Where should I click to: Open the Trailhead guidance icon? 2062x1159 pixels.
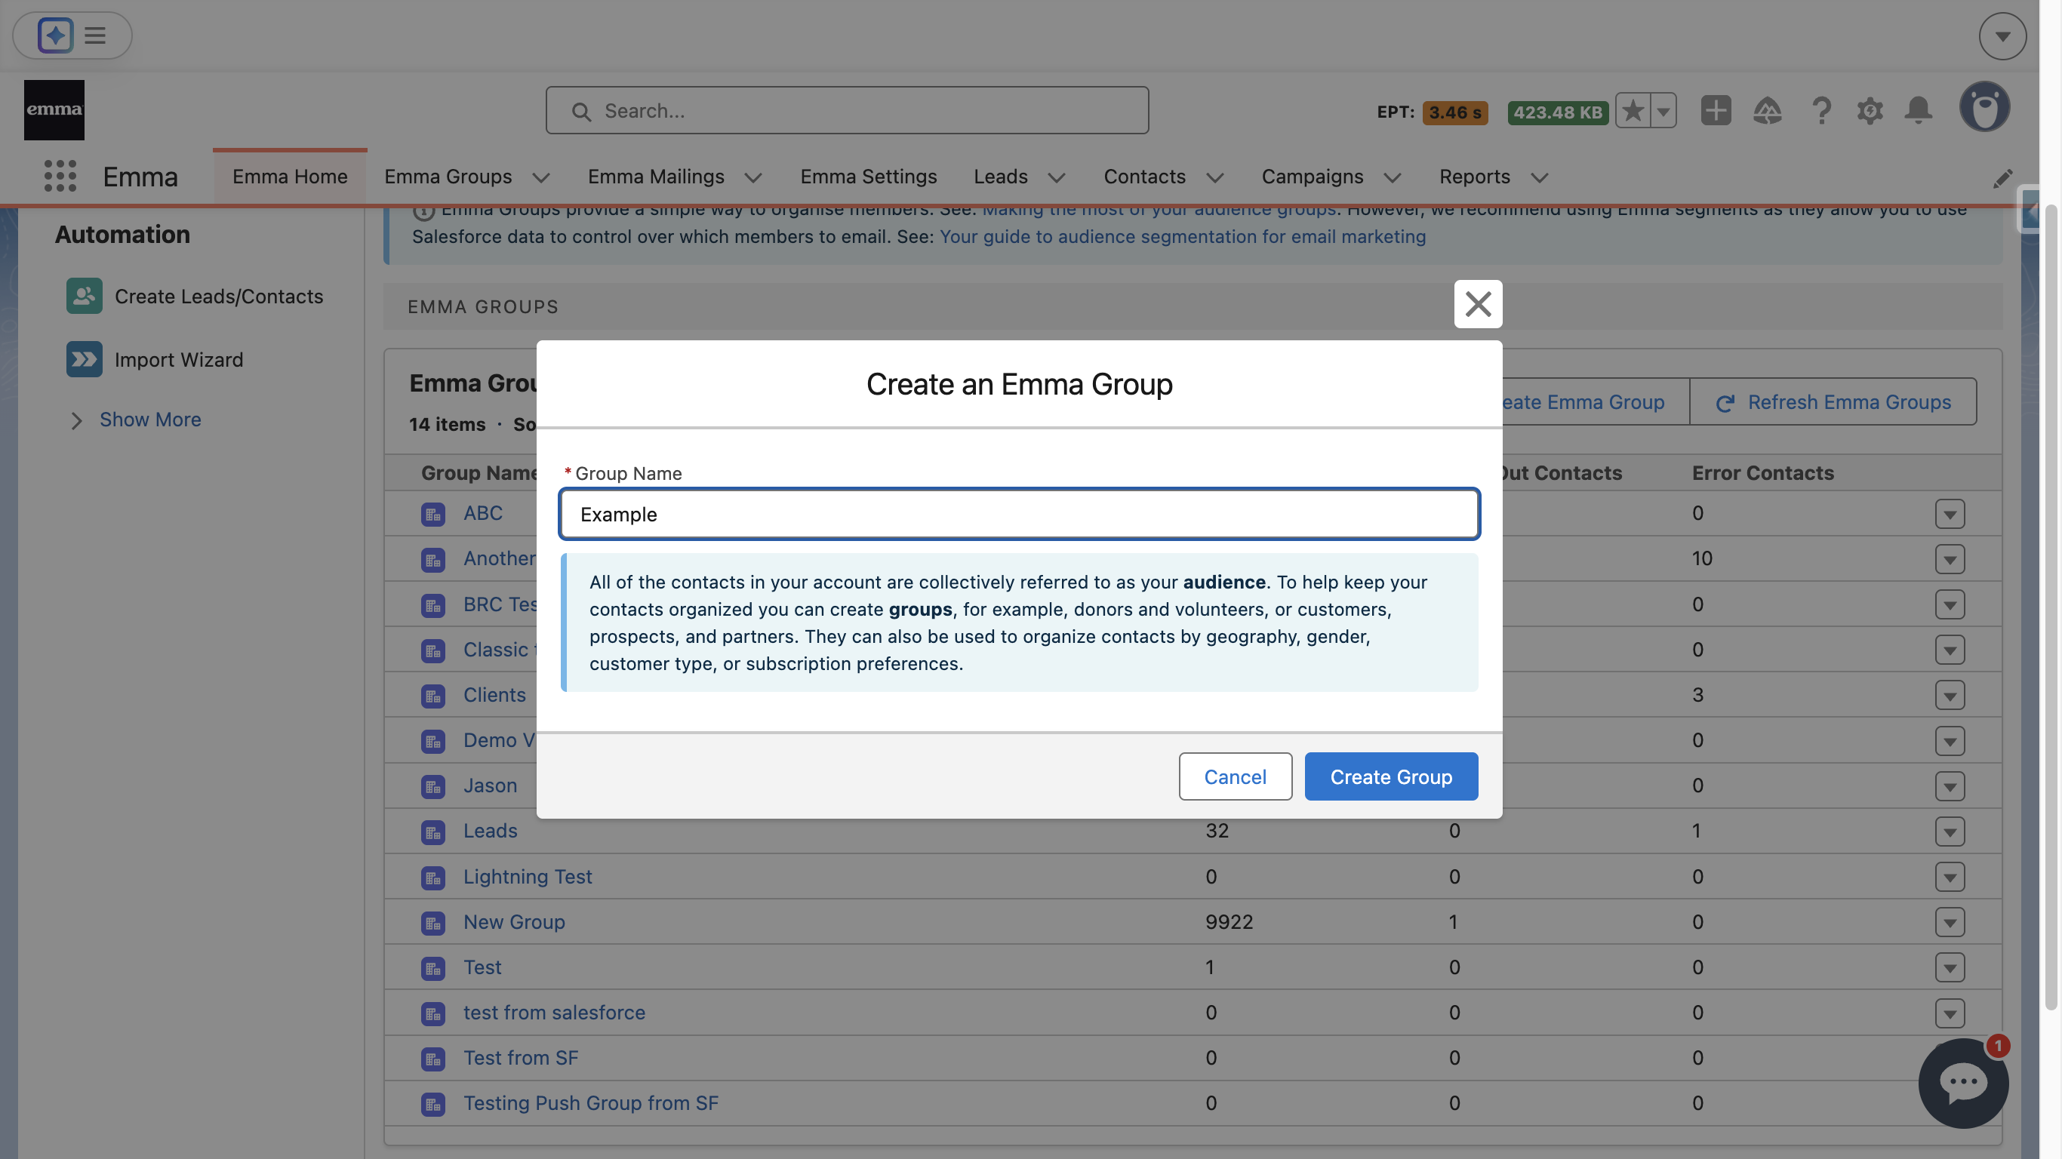1768,110
